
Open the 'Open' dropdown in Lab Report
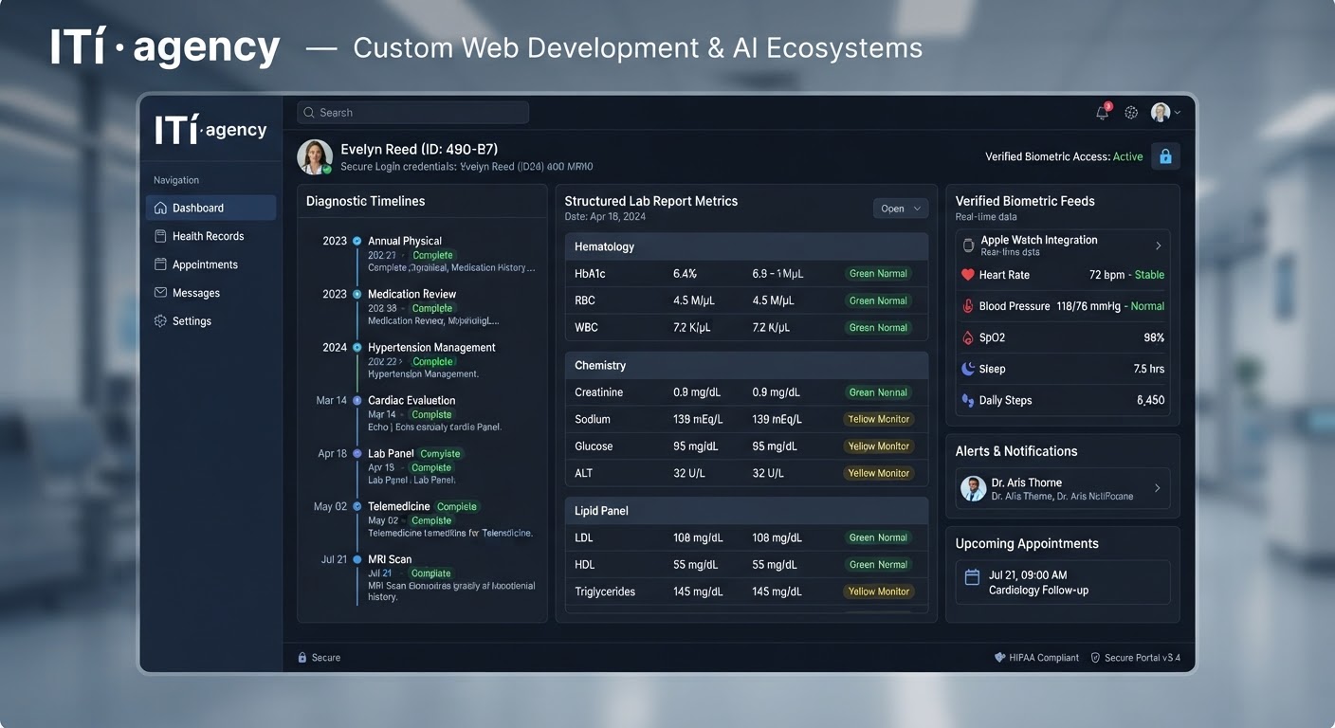pyautogui.click(x=900, y=209)
